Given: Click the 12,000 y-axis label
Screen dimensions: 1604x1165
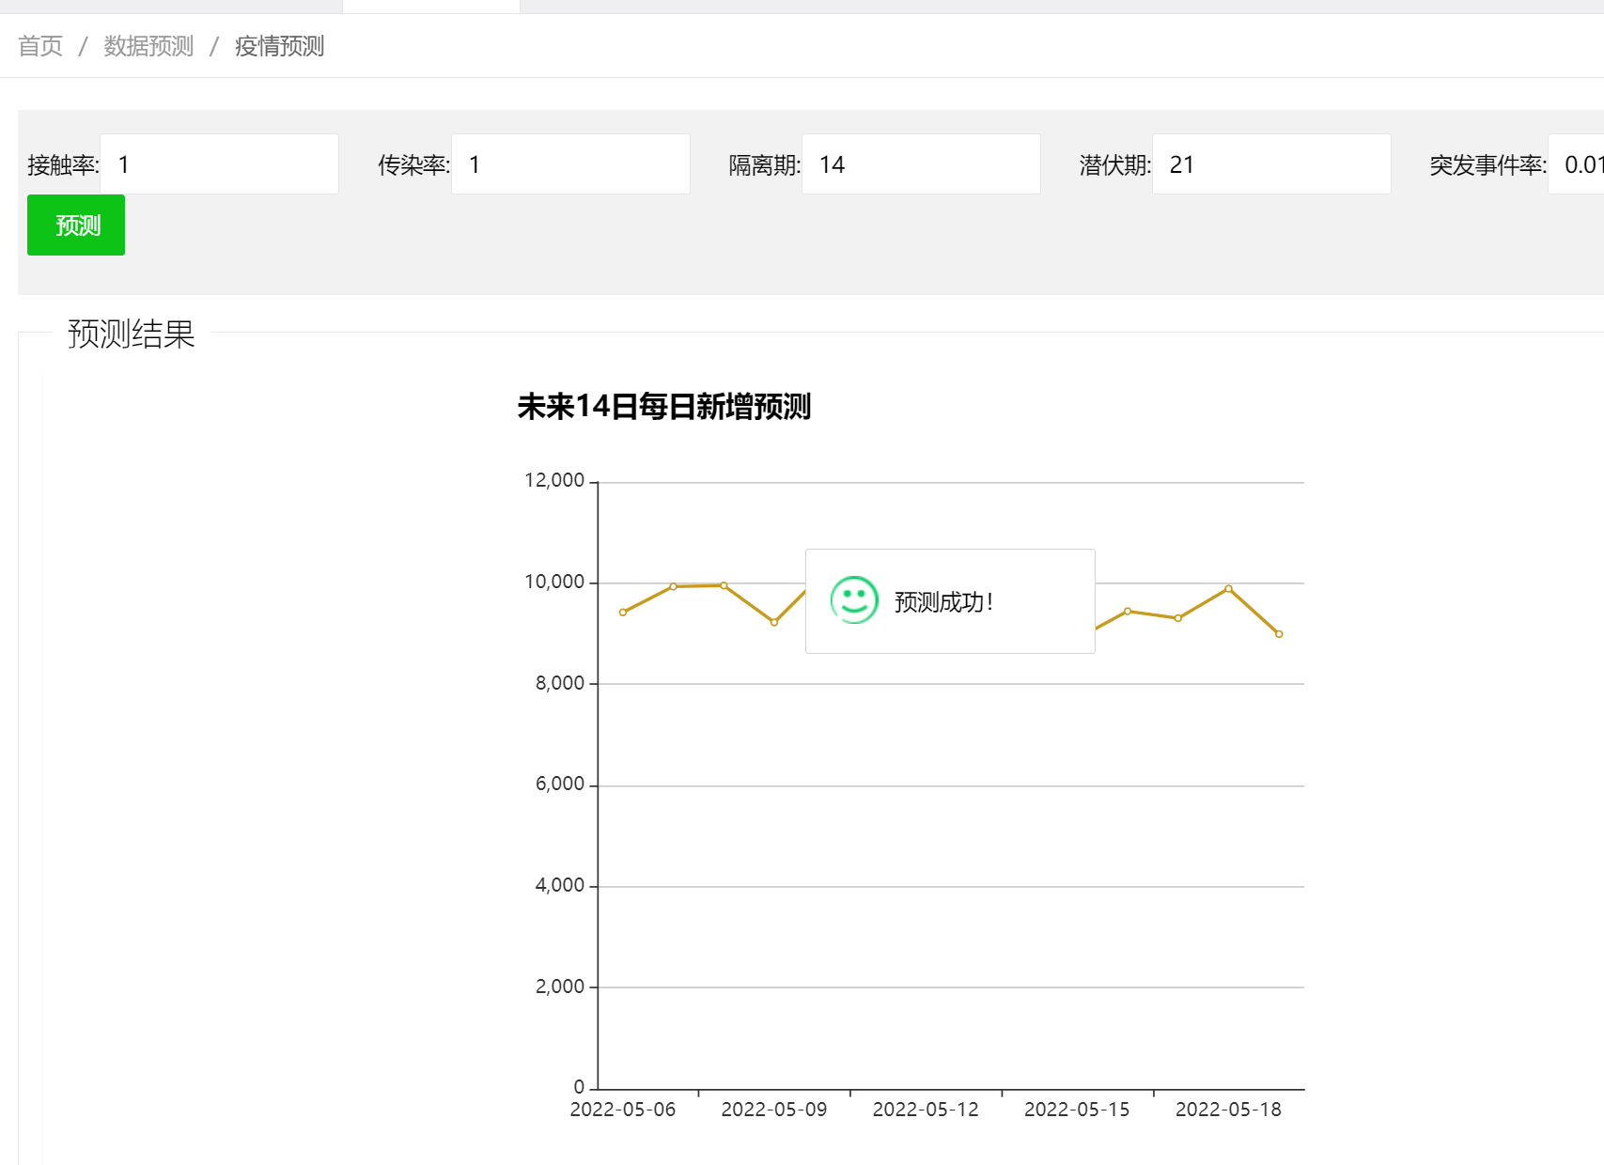Looking at the screenshot, I should [x=554, y=480].
